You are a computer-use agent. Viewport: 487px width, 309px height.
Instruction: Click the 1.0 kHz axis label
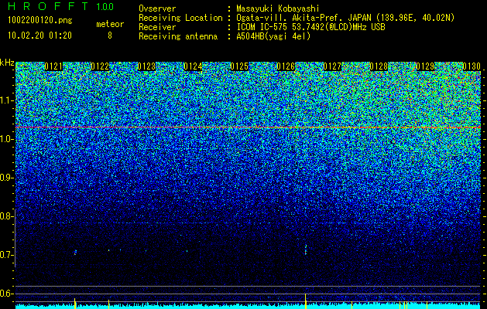6,140
